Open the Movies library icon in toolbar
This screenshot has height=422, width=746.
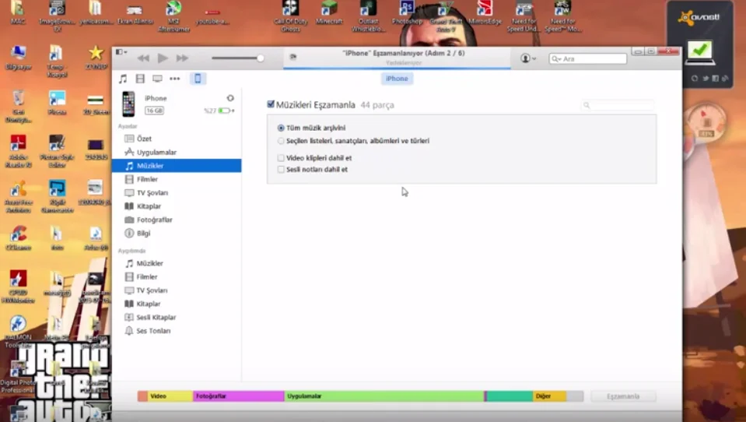(140, 79)
